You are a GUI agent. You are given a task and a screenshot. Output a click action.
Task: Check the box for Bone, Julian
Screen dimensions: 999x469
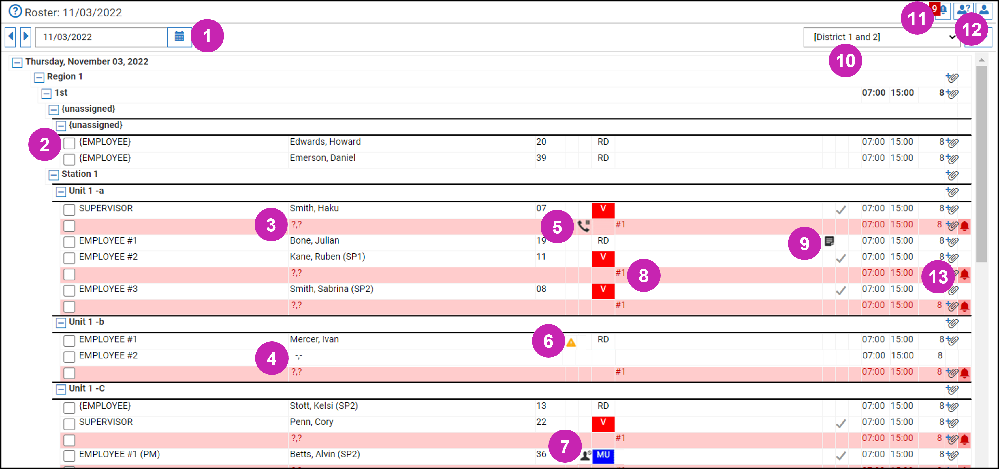pos(69,242)
